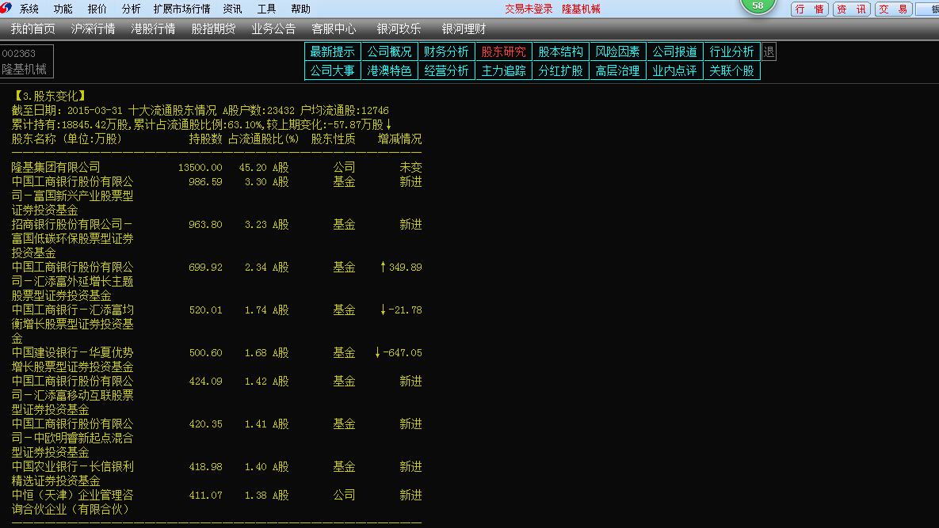Click the 未变 status for 隆基集团
The width and height of the screenshot is (939, 528).
tap(410, 168)
